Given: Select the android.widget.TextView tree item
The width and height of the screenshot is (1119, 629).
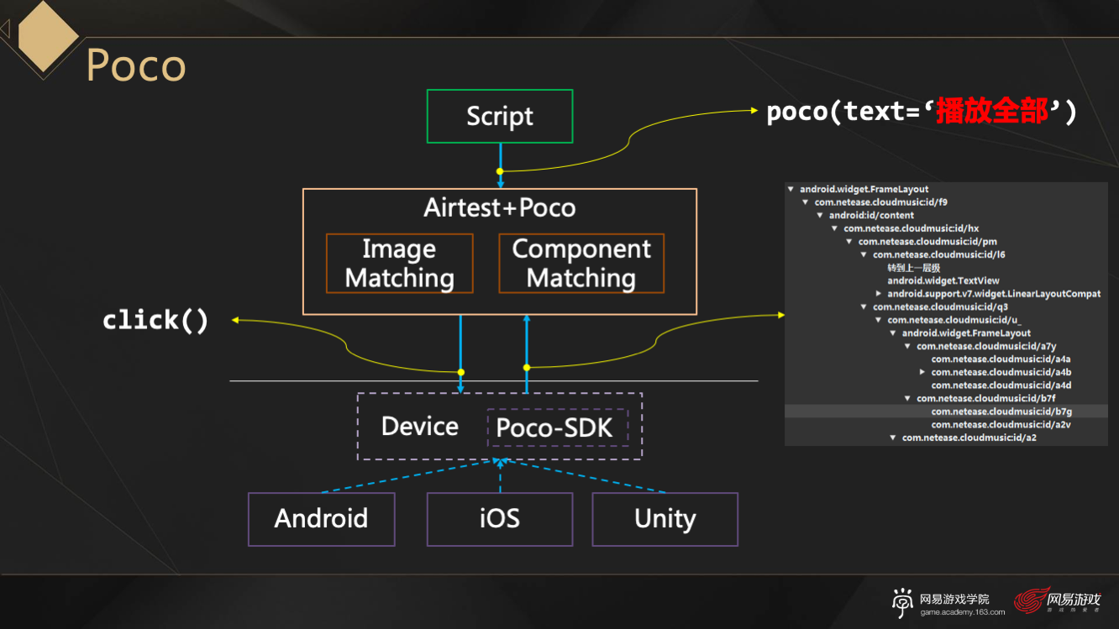Looking at the screenshot, I should click(x=943, y=281).
